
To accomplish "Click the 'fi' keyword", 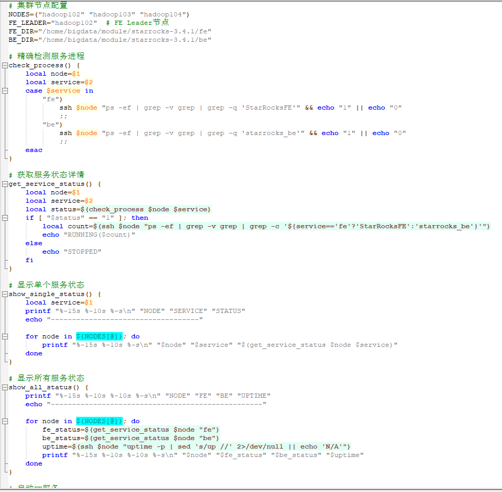I will point(30,260).
